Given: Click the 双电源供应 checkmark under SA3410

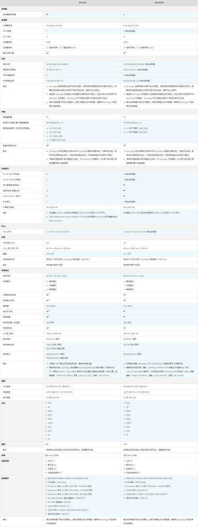Looking at the screenshot, I should [47, 328].
